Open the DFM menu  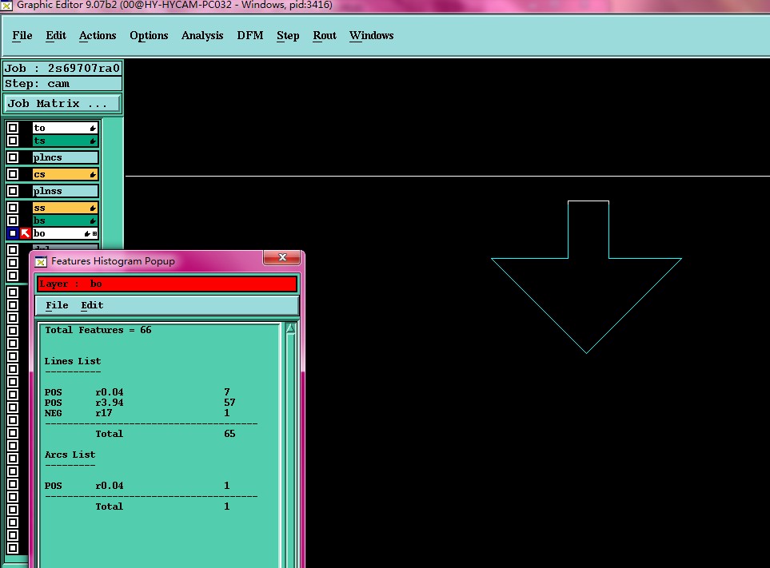point(250,36)
